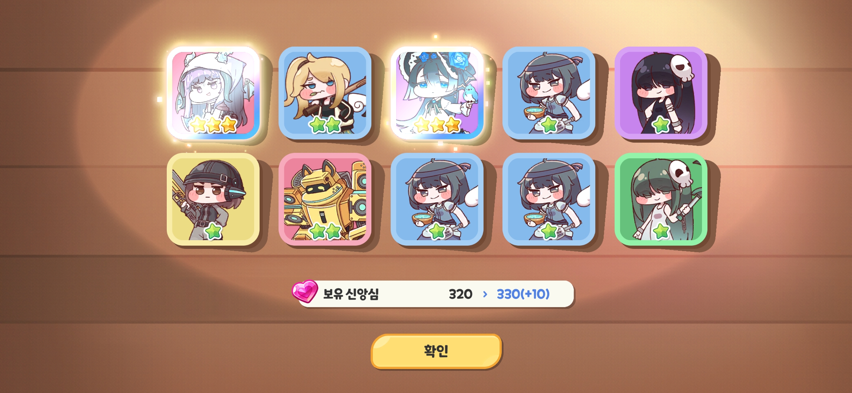Click the 330(+10) updated value
Screen dimensions: 852x393
click(523, 294)
